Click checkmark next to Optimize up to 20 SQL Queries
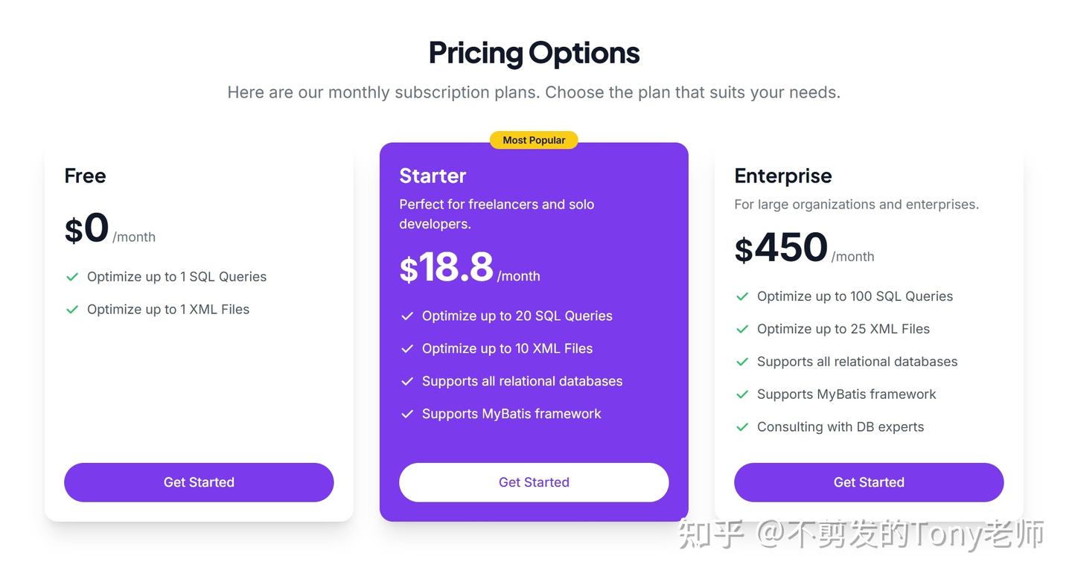The image size is (1072, 582). pyautogui.click(x=407, y=316)
